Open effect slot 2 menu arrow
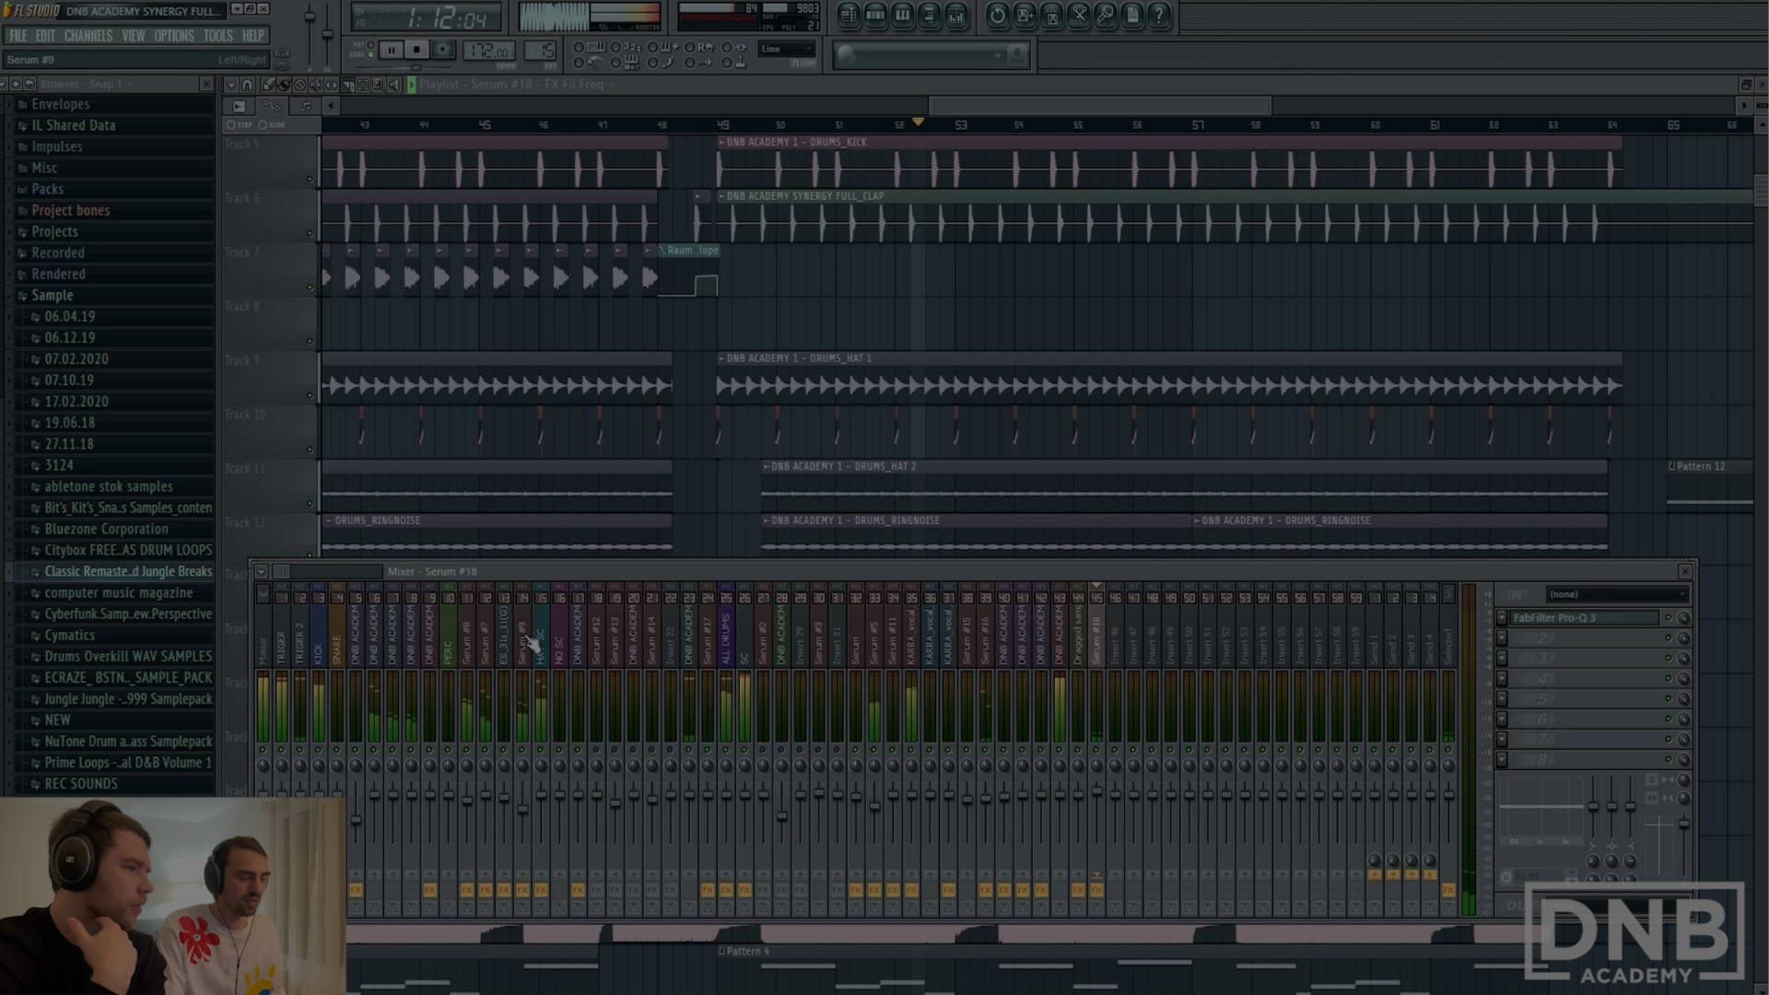This screenshot has width=1769, height=995. coord(1502,638)
